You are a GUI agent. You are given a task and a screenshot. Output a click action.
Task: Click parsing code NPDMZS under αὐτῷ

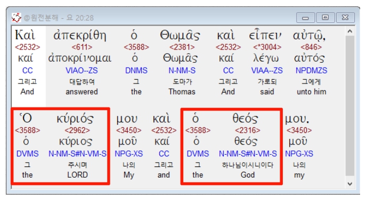coord(311,70)
